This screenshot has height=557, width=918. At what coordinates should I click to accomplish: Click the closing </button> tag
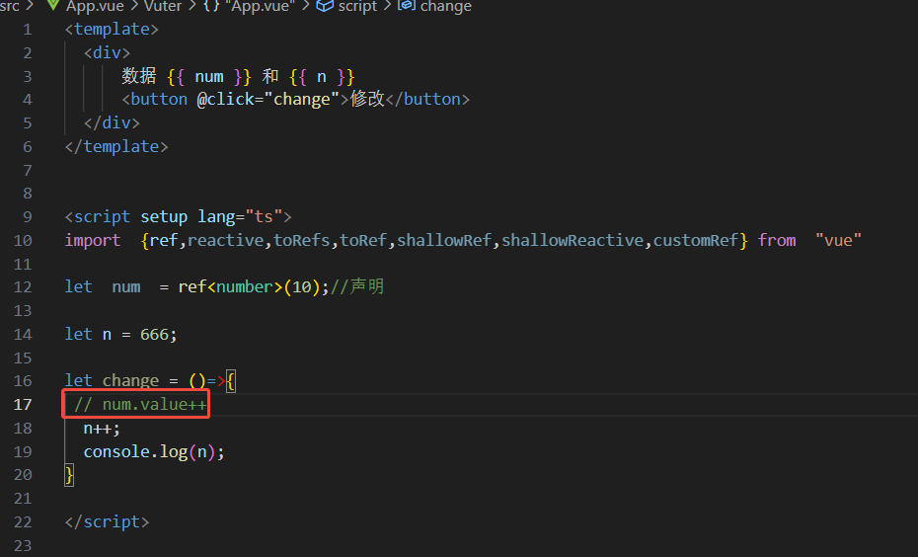coord(427,100)
